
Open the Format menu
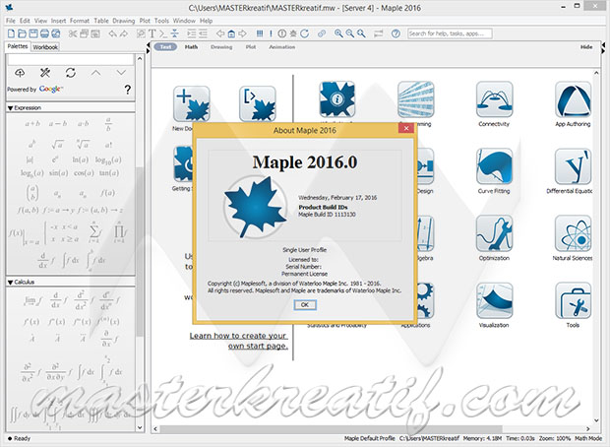click(80, 21)
